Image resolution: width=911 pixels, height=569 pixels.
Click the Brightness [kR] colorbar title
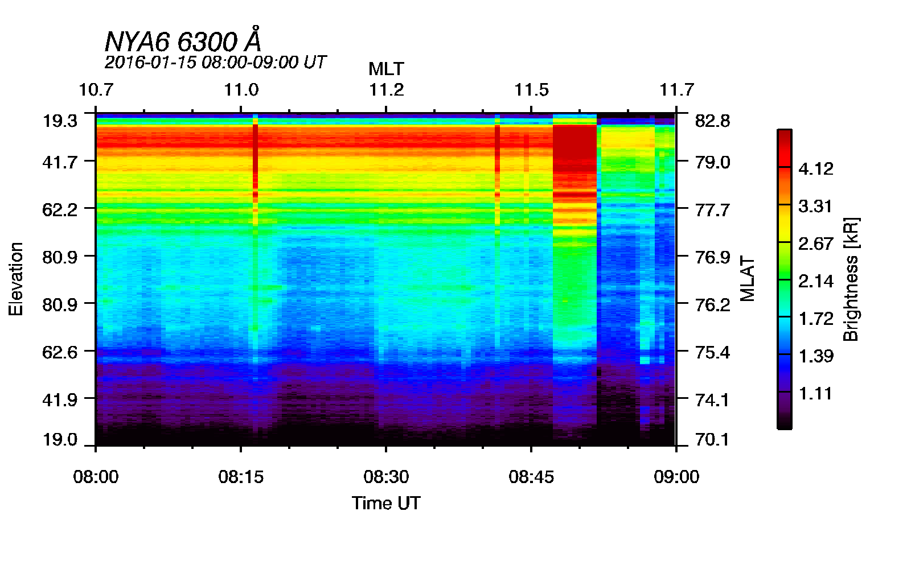click(851, 279)
